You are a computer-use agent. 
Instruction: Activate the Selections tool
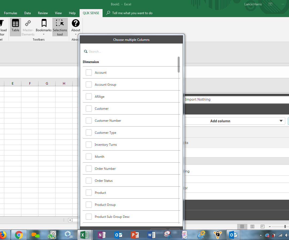[x=60, y=27]
